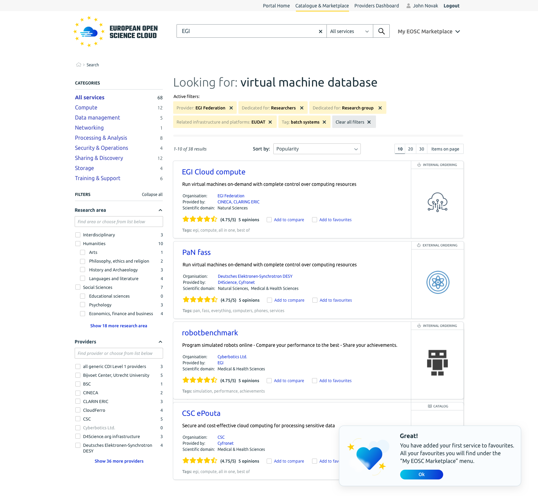Open the EGI Cloud compute service logo

pos(437,202)
